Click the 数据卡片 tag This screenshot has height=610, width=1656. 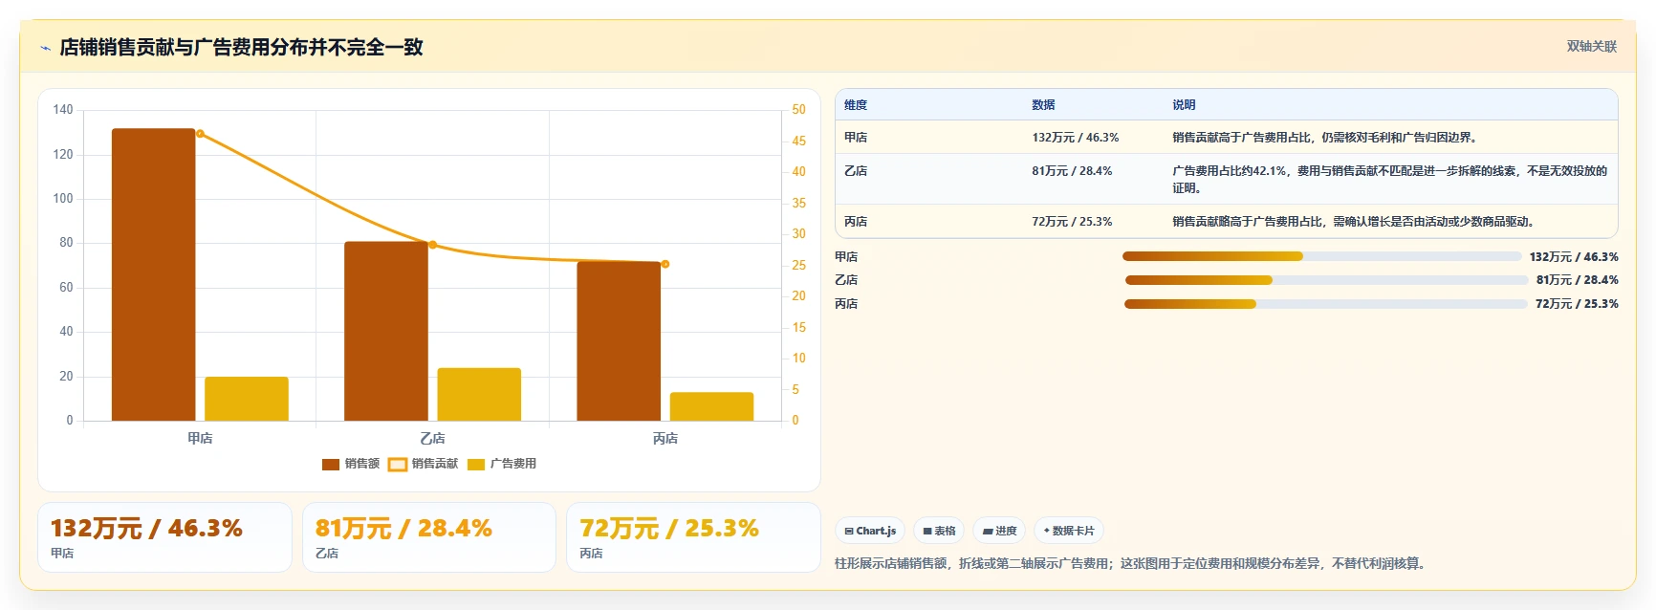click(x=1069, y=531)
